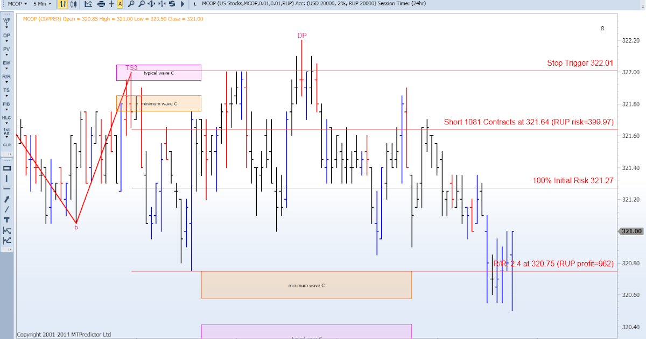
Task: Open the print chart icon
Action: click(101, 5)
